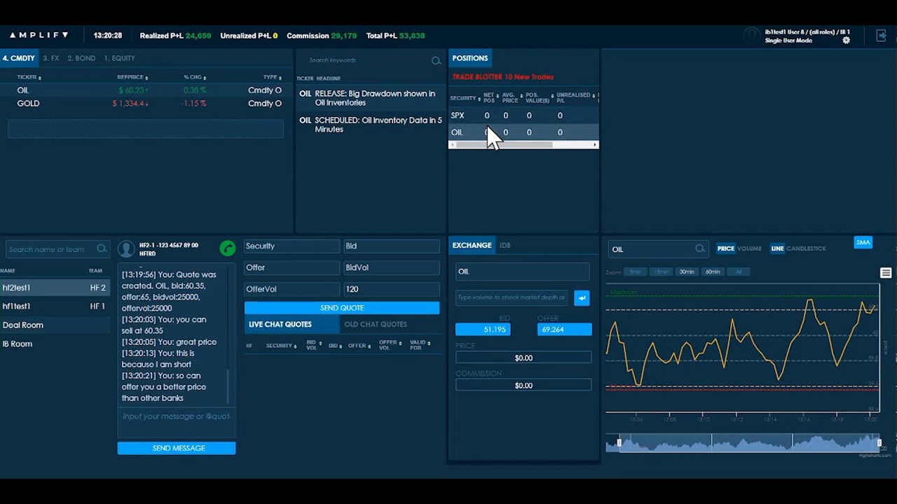
Task: Set chart zoom to All
Action: point(738,272)
